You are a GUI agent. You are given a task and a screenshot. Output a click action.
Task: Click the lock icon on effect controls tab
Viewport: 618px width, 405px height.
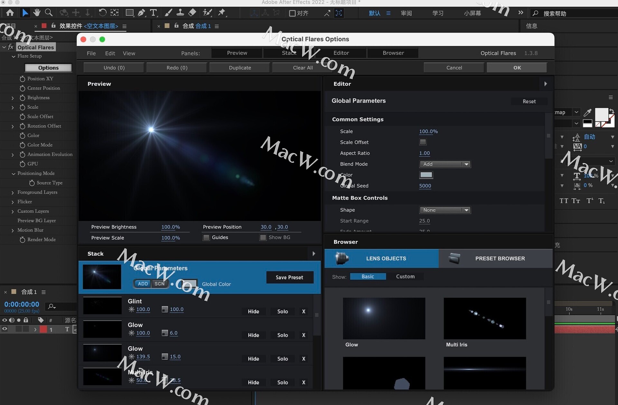pyautogui.click(x=53, y=25)
